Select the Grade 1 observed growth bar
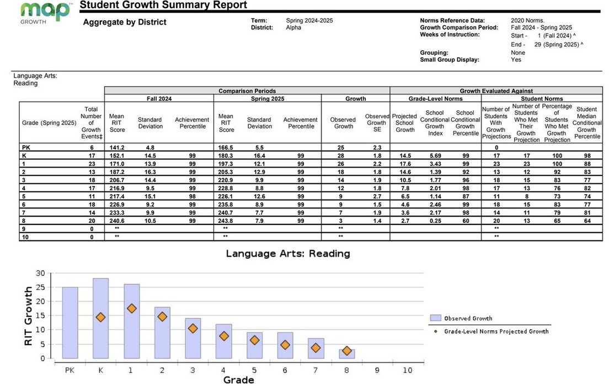This screenshot has width=614, height=386. coord(131,321)
